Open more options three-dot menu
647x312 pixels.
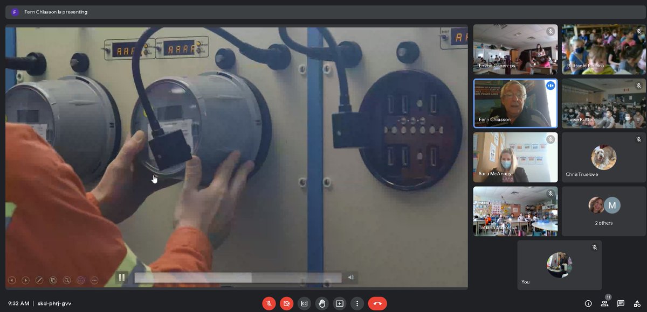357,303
